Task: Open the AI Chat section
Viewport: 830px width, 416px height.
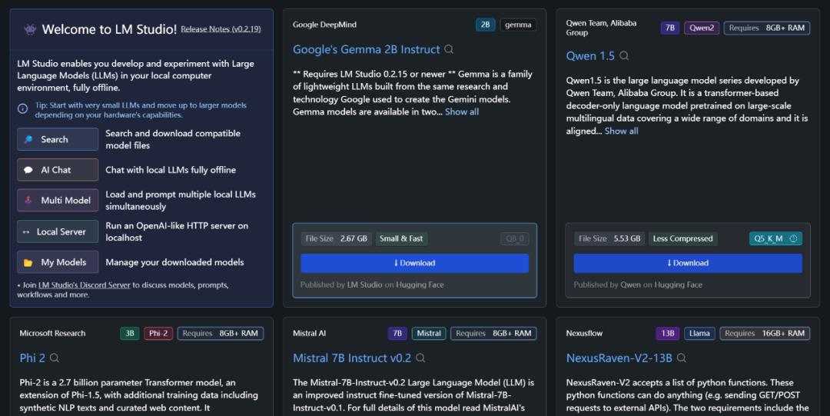Action: 58,170
